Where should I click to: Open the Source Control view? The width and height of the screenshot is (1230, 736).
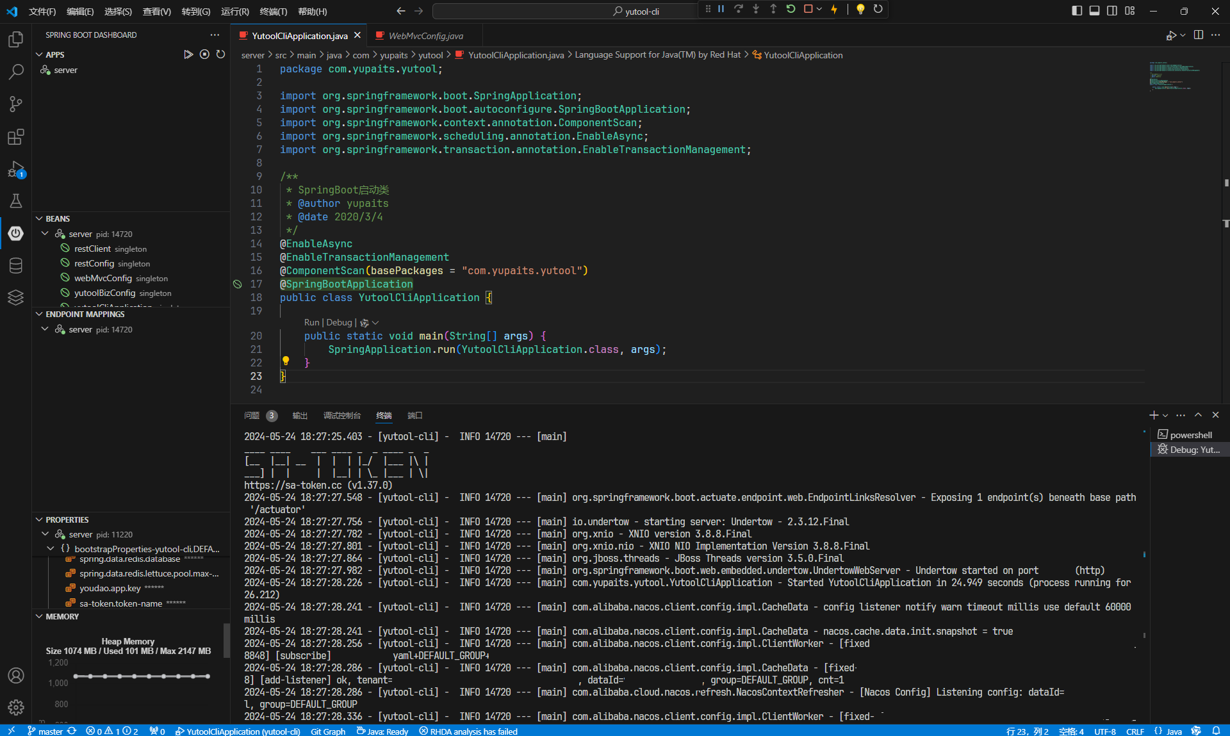tap(16, 104)
